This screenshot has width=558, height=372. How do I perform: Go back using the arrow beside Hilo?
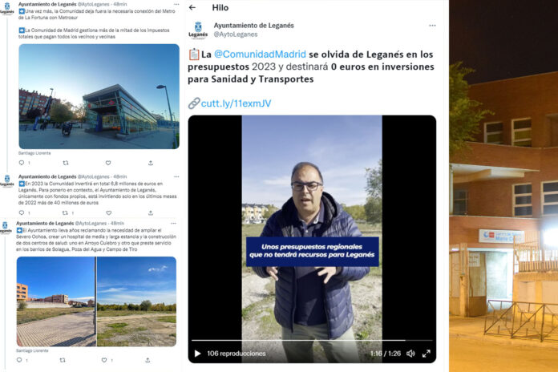pos(192,7)
